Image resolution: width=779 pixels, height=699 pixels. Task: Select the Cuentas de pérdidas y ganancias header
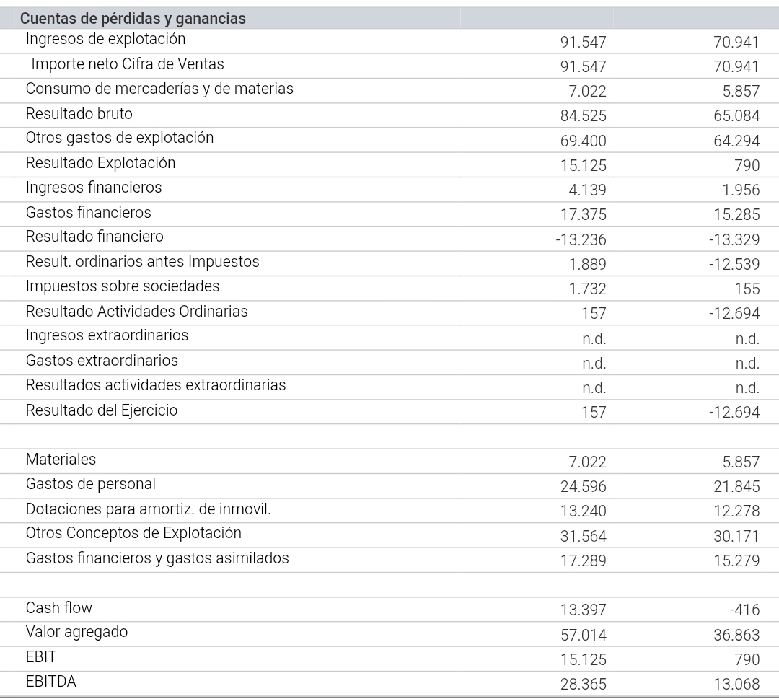point(133,18)
